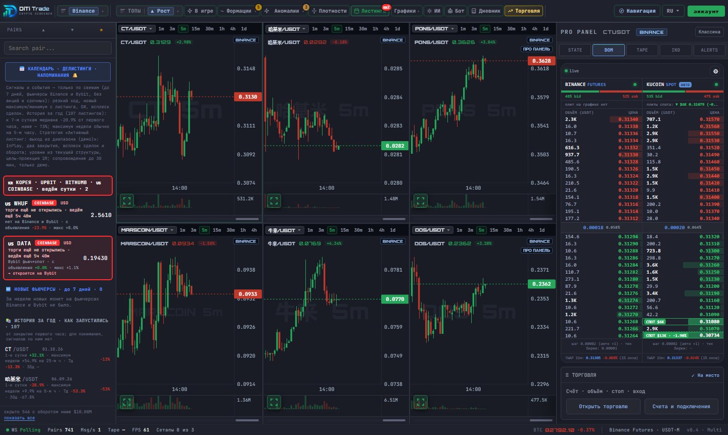
Task: Click Binance Futures bid/ask ratio bar
Action: [602, 92]
